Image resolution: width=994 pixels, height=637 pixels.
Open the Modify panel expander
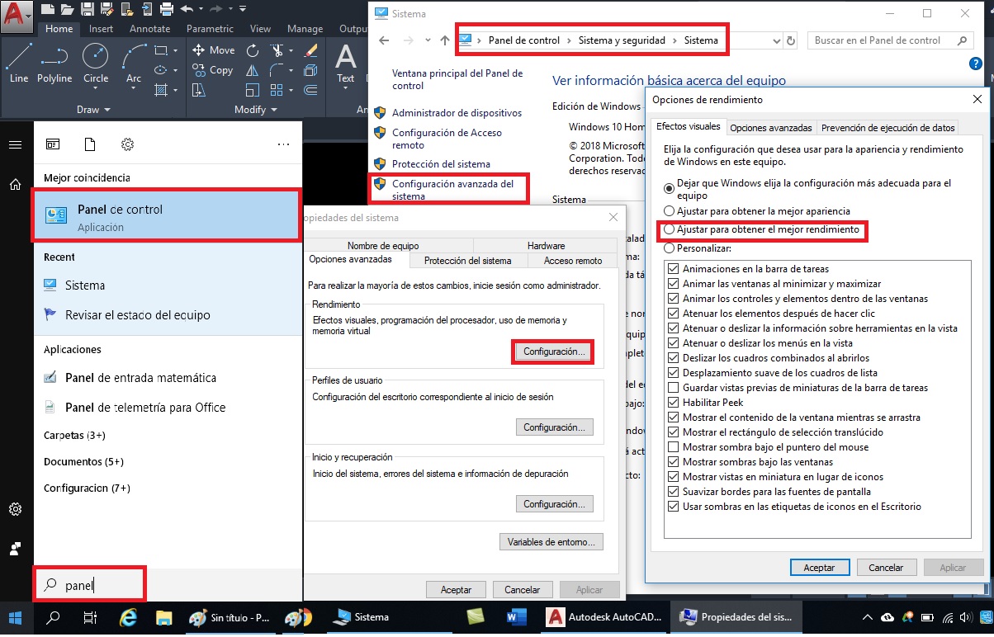[273, 109]
